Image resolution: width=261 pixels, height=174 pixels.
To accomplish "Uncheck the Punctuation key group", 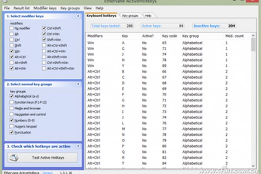I will pos(11,132).
